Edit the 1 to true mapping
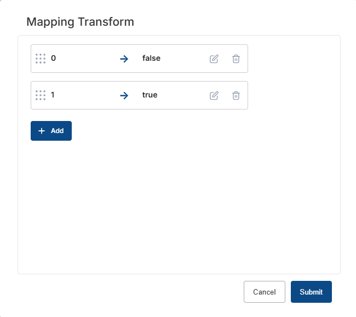Screen dimensions: 356x317 [x=214, y=95]
